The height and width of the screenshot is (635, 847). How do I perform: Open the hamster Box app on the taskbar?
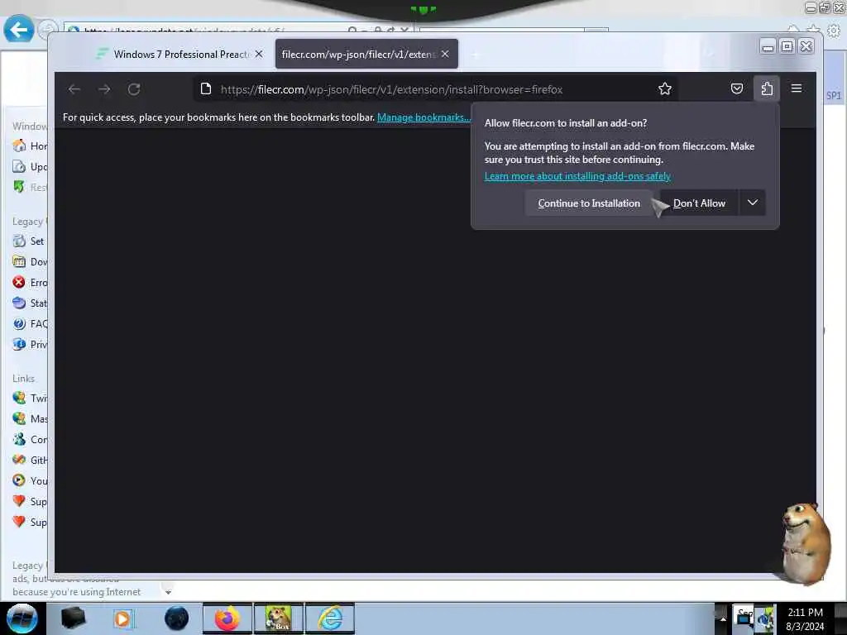click(x=279, y=618)
